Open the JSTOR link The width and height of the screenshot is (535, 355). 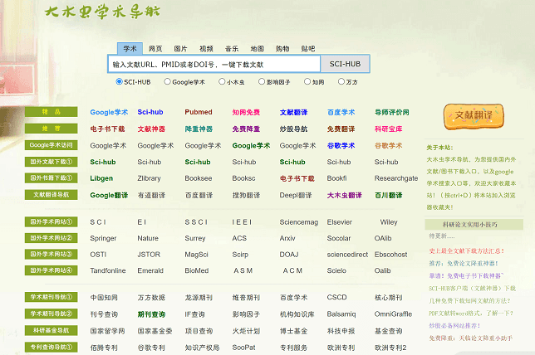[149, 255]
